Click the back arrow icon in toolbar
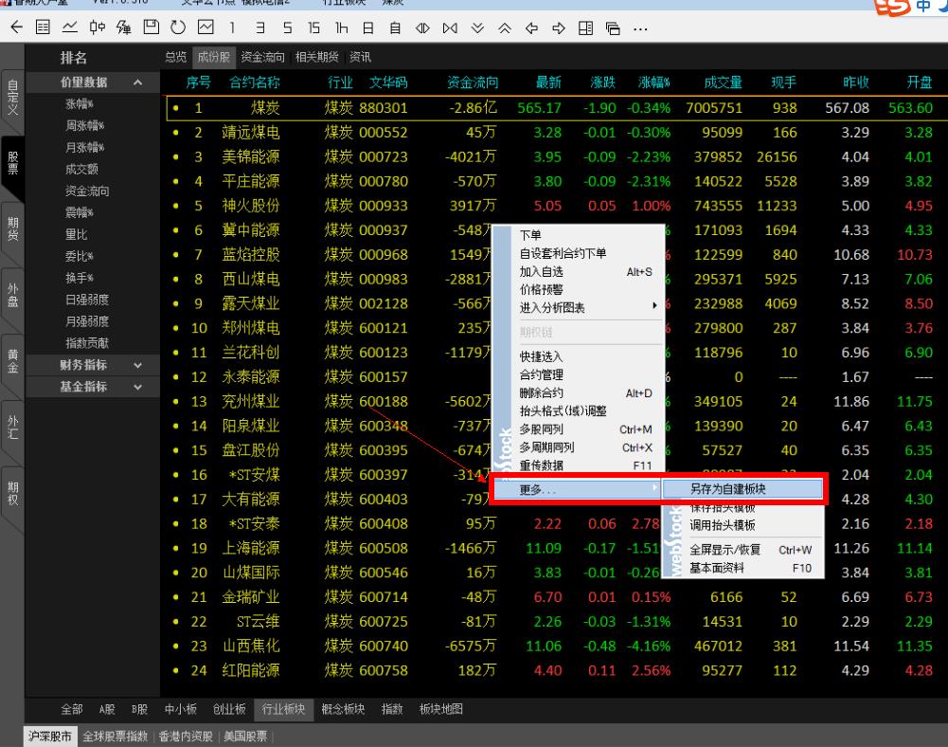The image size is (948, 747). [x=15, y=28]
